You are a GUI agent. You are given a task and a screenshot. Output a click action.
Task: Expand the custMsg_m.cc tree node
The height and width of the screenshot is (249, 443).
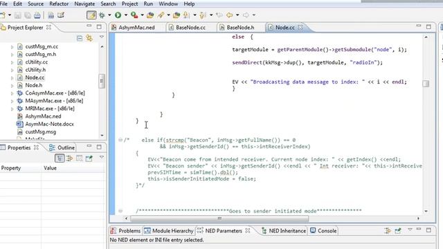[x=12, y=47]
